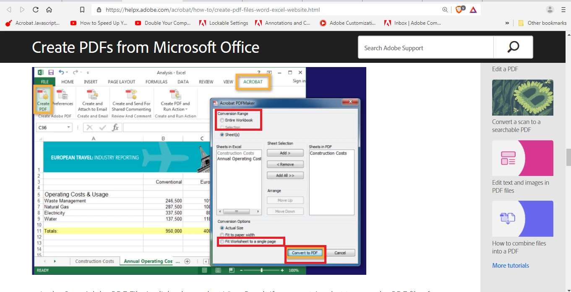Open the Convert a scan to searchable PDF thumbnail
Screen dimensions: 571x292
523,98
